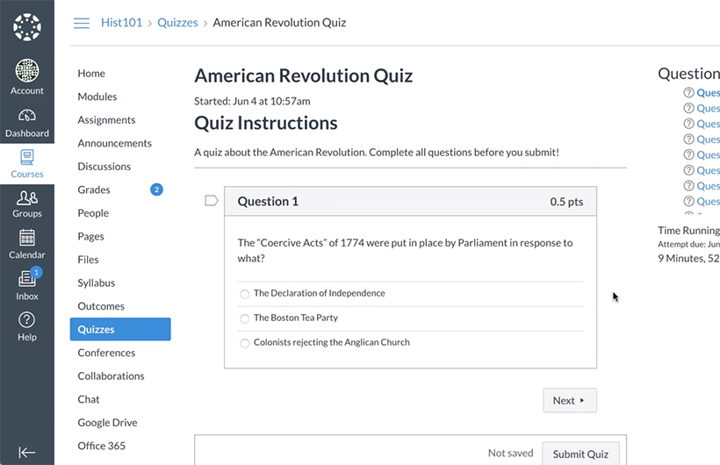720x465 pixels.
Task: Collapse the global navigation with arrow icon
Action: [x=27, y=453]
